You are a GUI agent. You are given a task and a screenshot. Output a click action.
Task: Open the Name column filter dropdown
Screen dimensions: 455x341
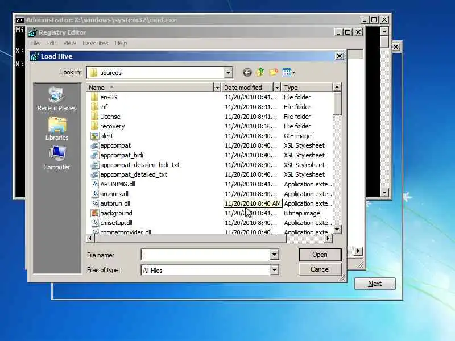[217, 88]
